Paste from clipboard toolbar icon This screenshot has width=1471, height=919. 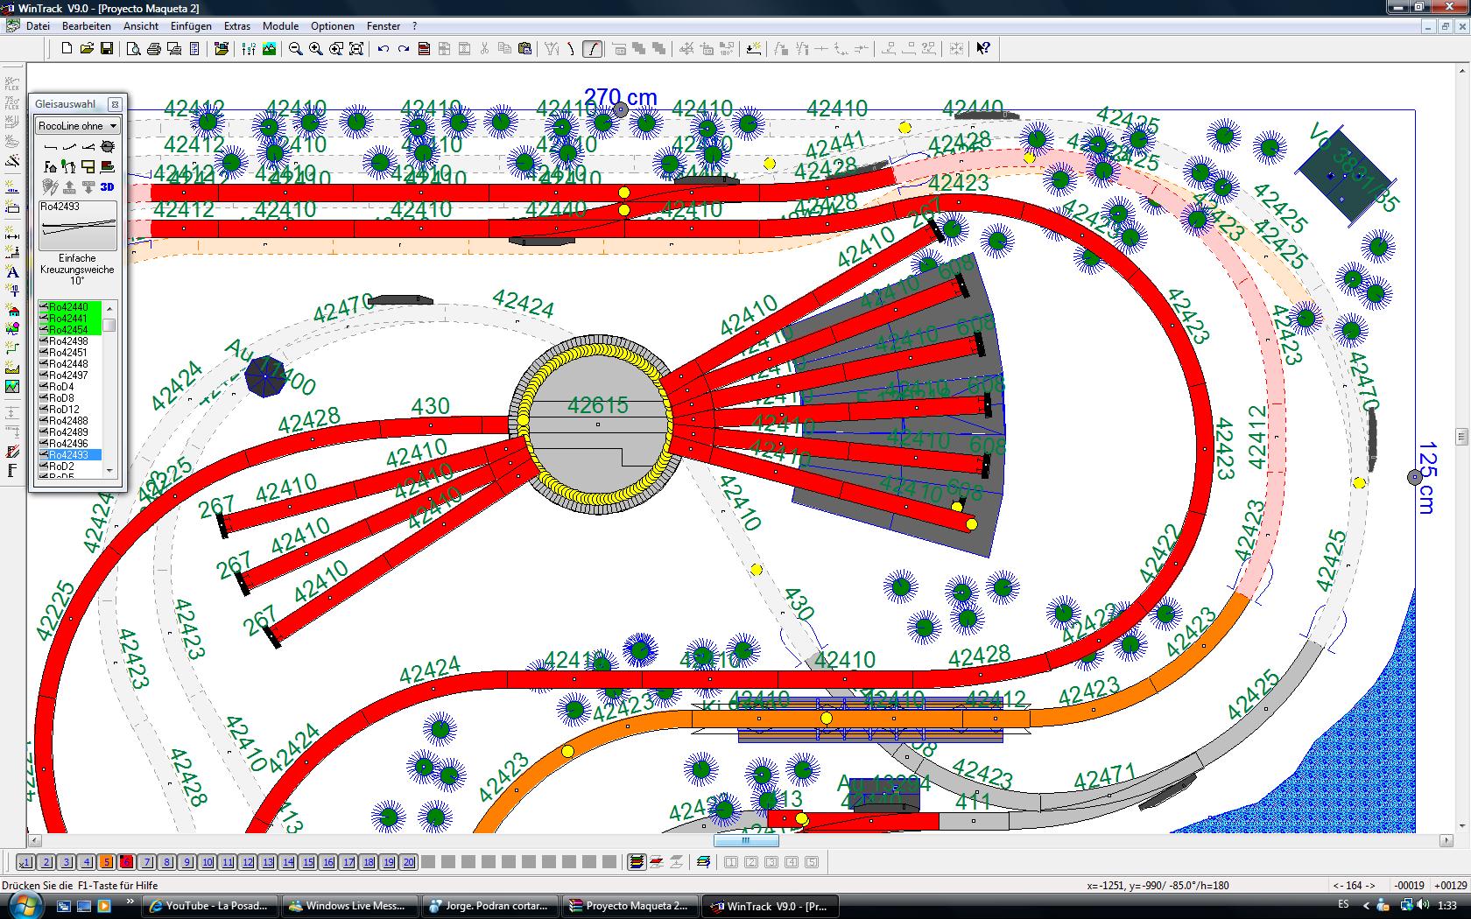click(524, 49)
